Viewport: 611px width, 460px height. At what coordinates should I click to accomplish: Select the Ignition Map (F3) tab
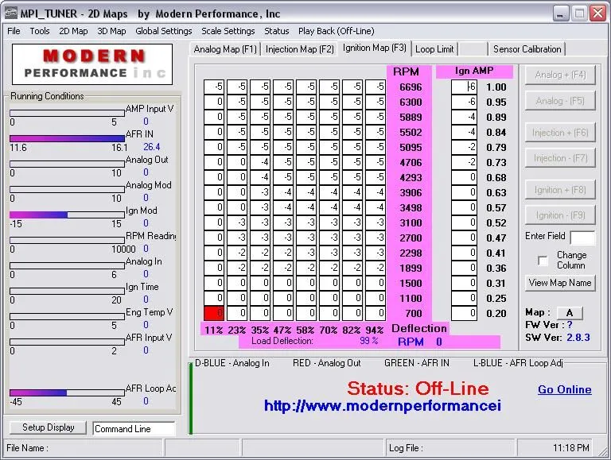[375, 48]
